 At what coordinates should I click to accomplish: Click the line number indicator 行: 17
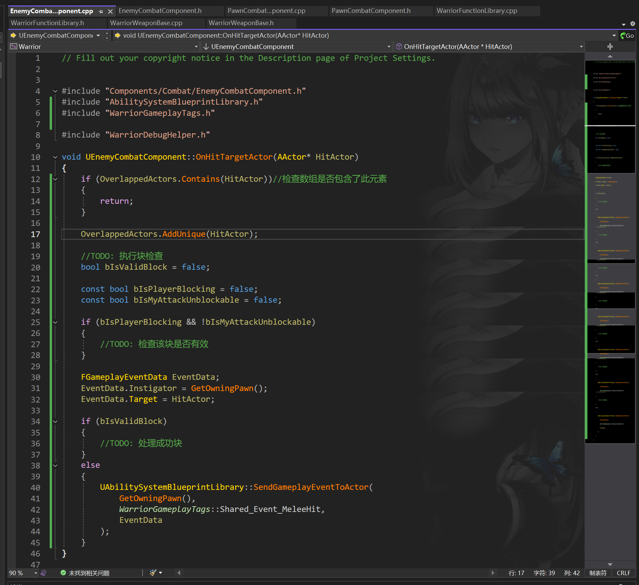(516, 573)
